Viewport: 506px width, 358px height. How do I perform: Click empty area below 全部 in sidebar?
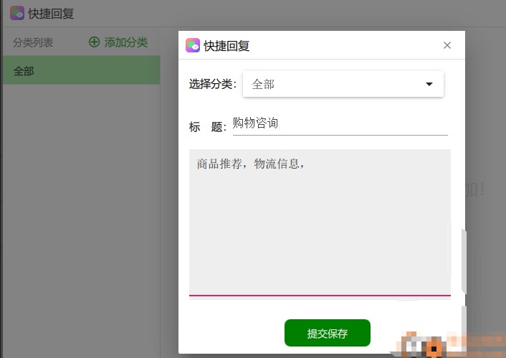point(80,215)
